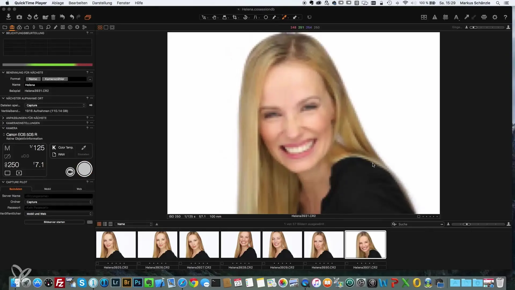
Task: Select the hand pan tool
Action: (x=214, y=17)
